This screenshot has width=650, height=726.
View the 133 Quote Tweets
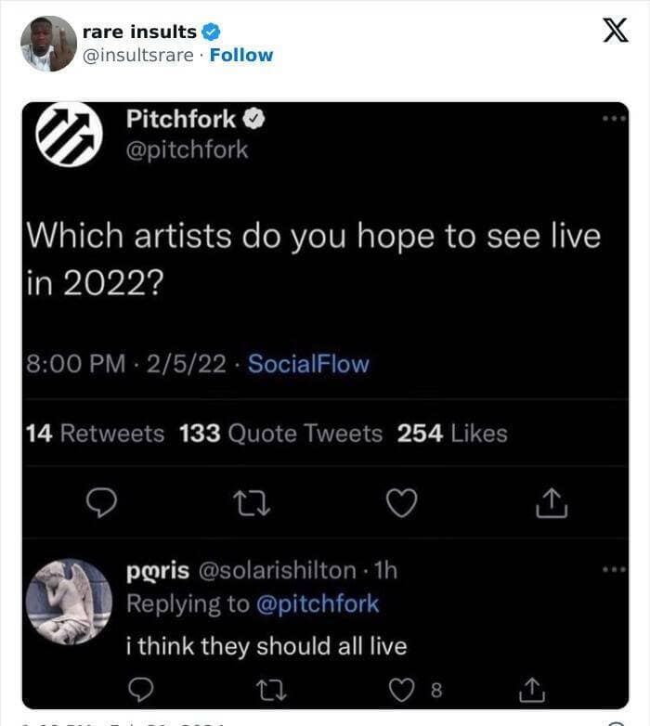click(x=279, y=434)
